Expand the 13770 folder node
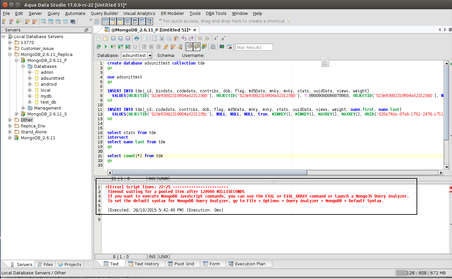This screenshot has width=452, height=279. point(10,42)
